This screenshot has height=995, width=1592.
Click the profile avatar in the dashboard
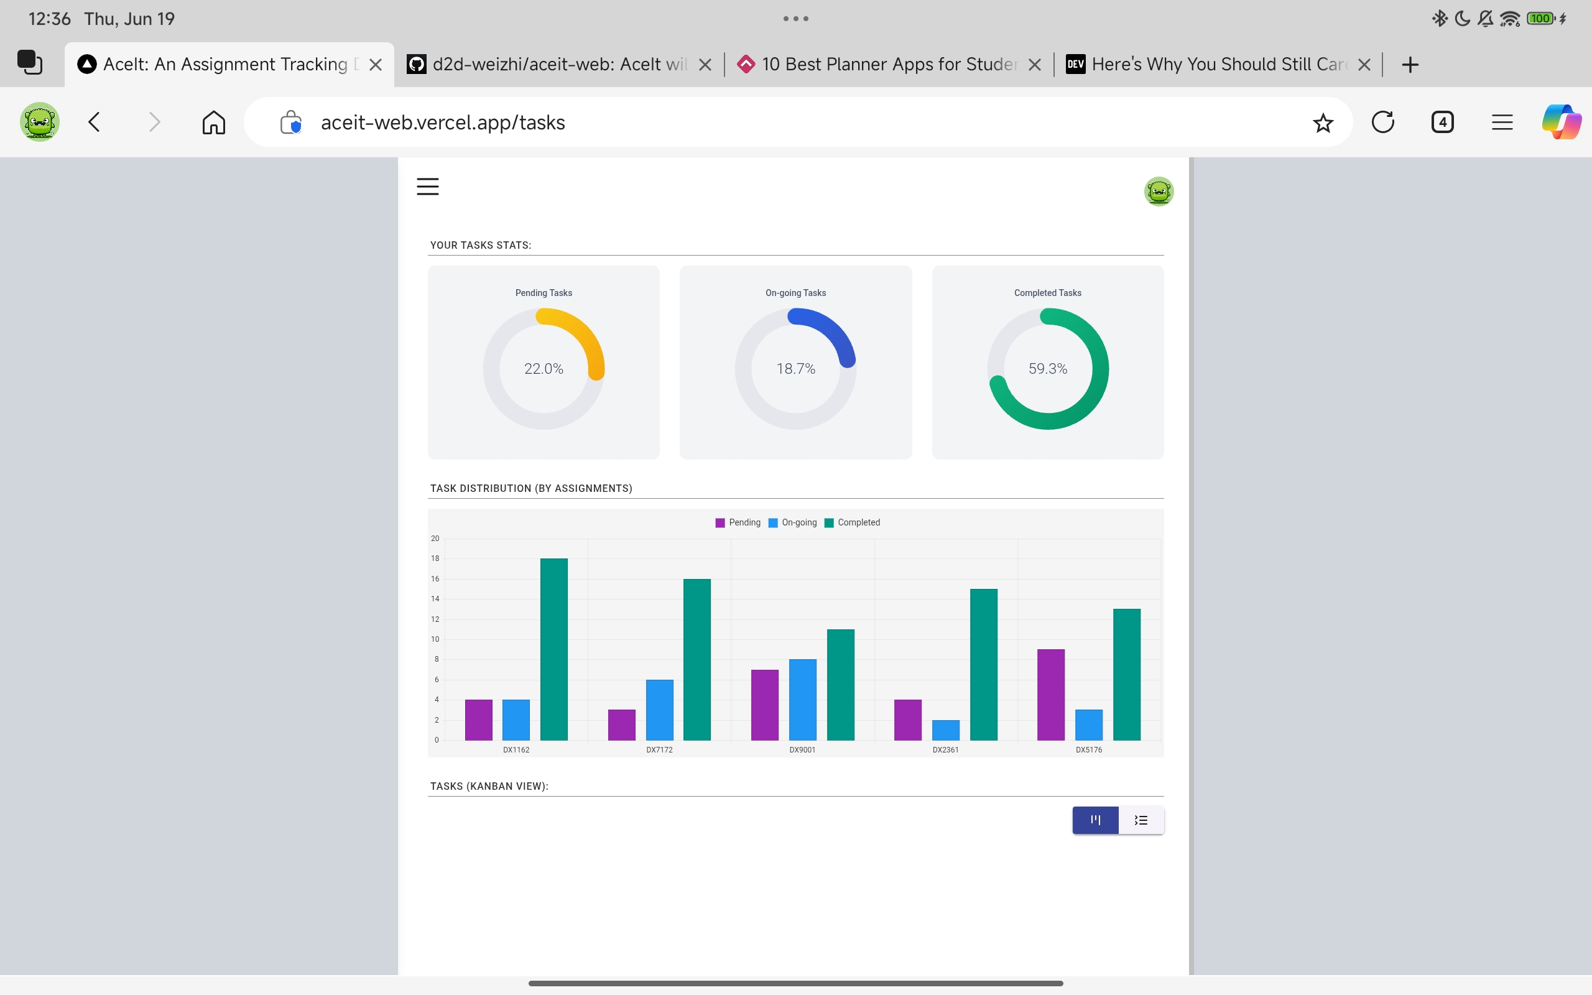1159,191
